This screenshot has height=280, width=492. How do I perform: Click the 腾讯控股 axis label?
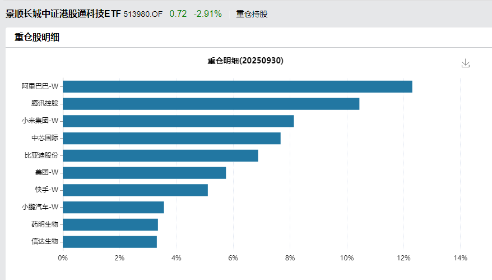(x=45, y=103)
